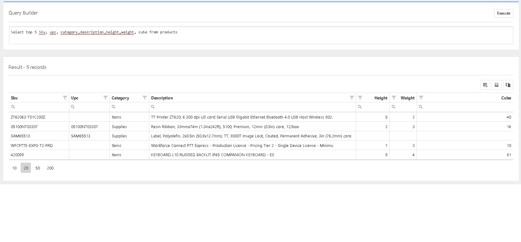Click the Excel grid export icon
This screenshot has height=242, width=521.
click(x=485, y=85)
